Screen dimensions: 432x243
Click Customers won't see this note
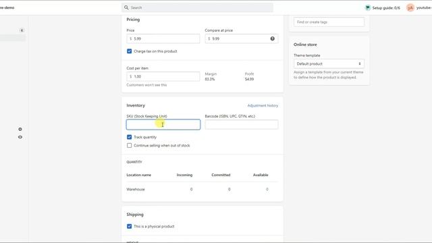(146, 85)
